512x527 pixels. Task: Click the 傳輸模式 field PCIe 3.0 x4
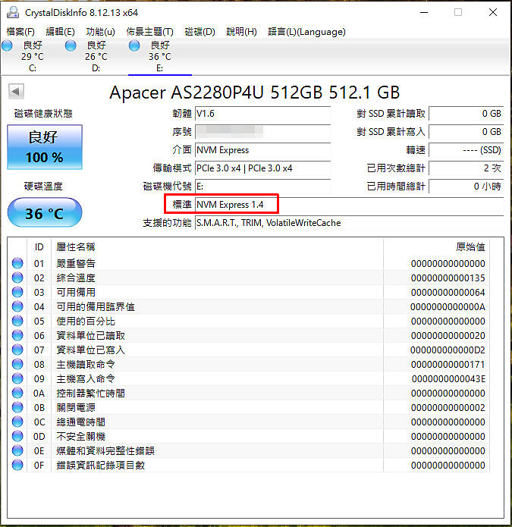pyautogui.click(x=263, y=168)
